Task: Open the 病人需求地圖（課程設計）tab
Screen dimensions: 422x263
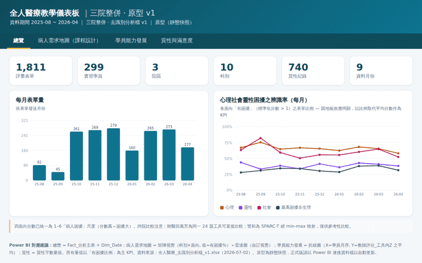Action: click(x=68, y=41)
